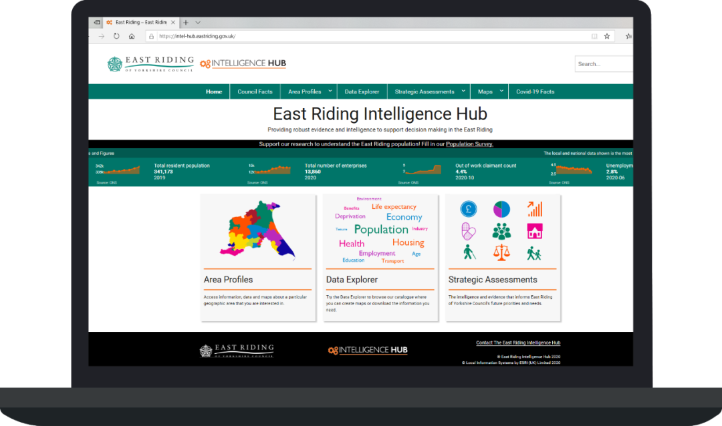Click the East Riding colored map image
Image resolution: width=722 pixels, height=426 pixels.
(257, 229)
